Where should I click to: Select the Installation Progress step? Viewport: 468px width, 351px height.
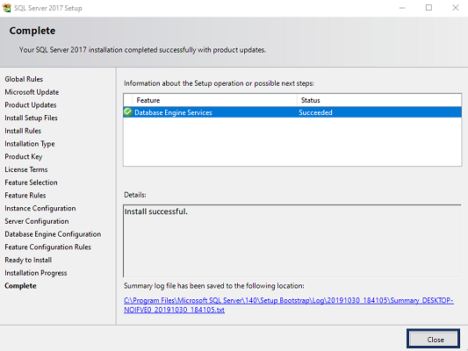click(36, 273)
